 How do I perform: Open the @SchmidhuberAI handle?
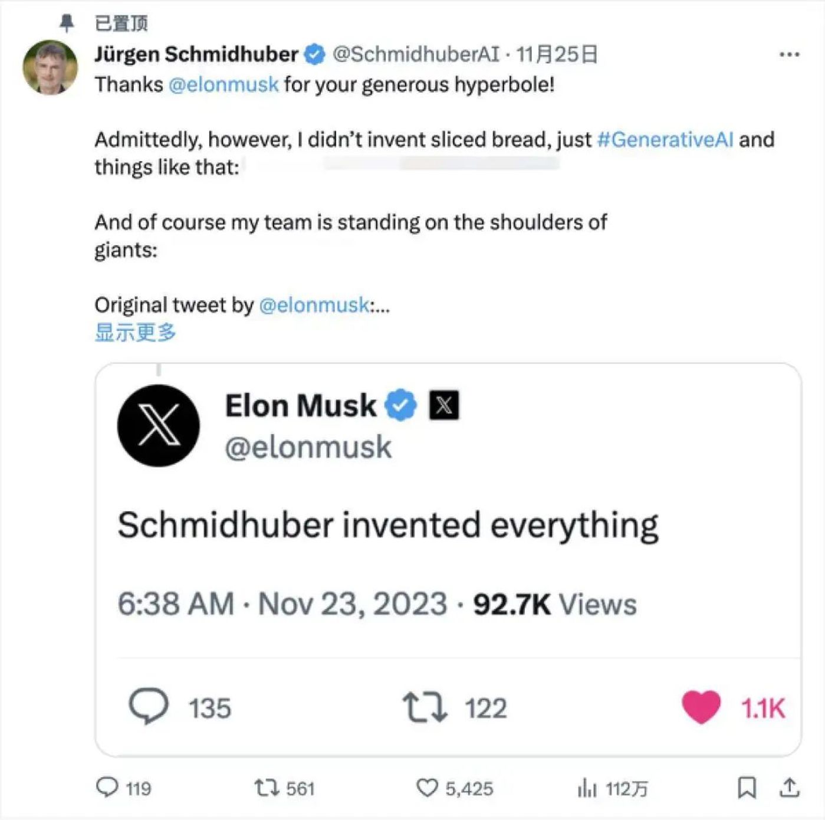click(416, 54)
